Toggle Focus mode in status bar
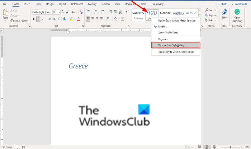 (189, 147)
